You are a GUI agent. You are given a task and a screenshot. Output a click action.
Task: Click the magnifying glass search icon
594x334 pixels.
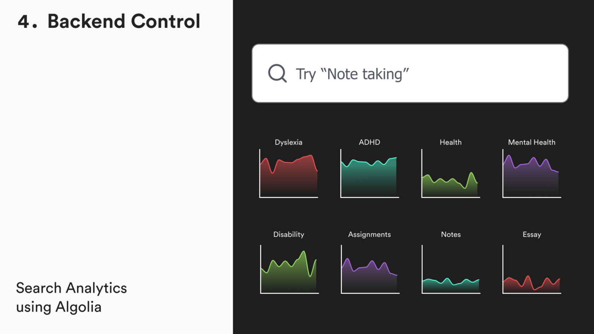tap(277, 73)
